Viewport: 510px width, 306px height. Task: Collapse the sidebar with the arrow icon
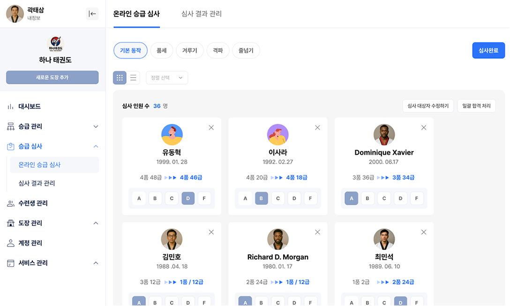pos(92,14)
